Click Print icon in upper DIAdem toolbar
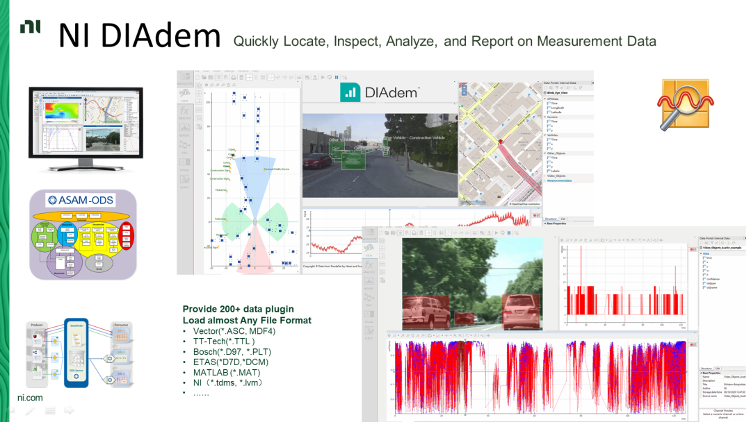Image resolution: width=751 pixels, height=422 pixels. tap(234, 78)
